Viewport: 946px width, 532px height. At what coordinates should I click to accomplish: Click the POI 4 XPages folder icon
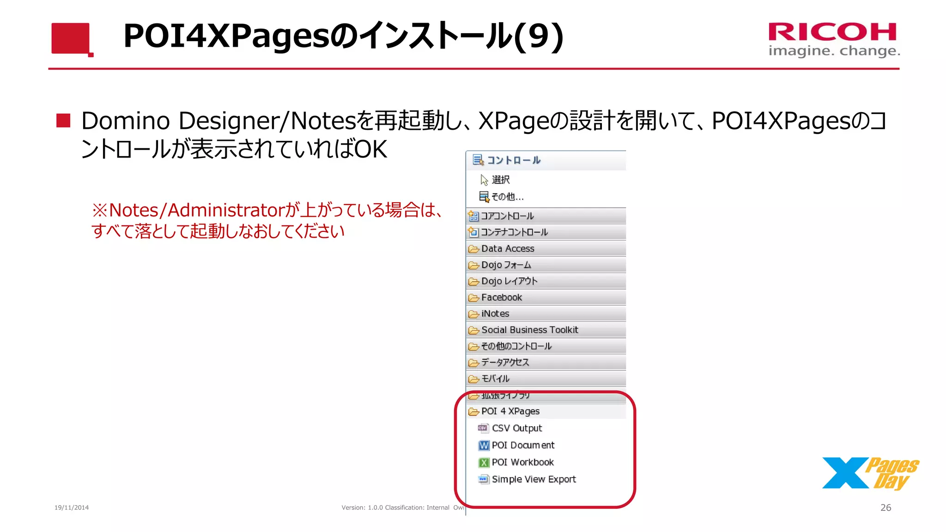(473, 411)
